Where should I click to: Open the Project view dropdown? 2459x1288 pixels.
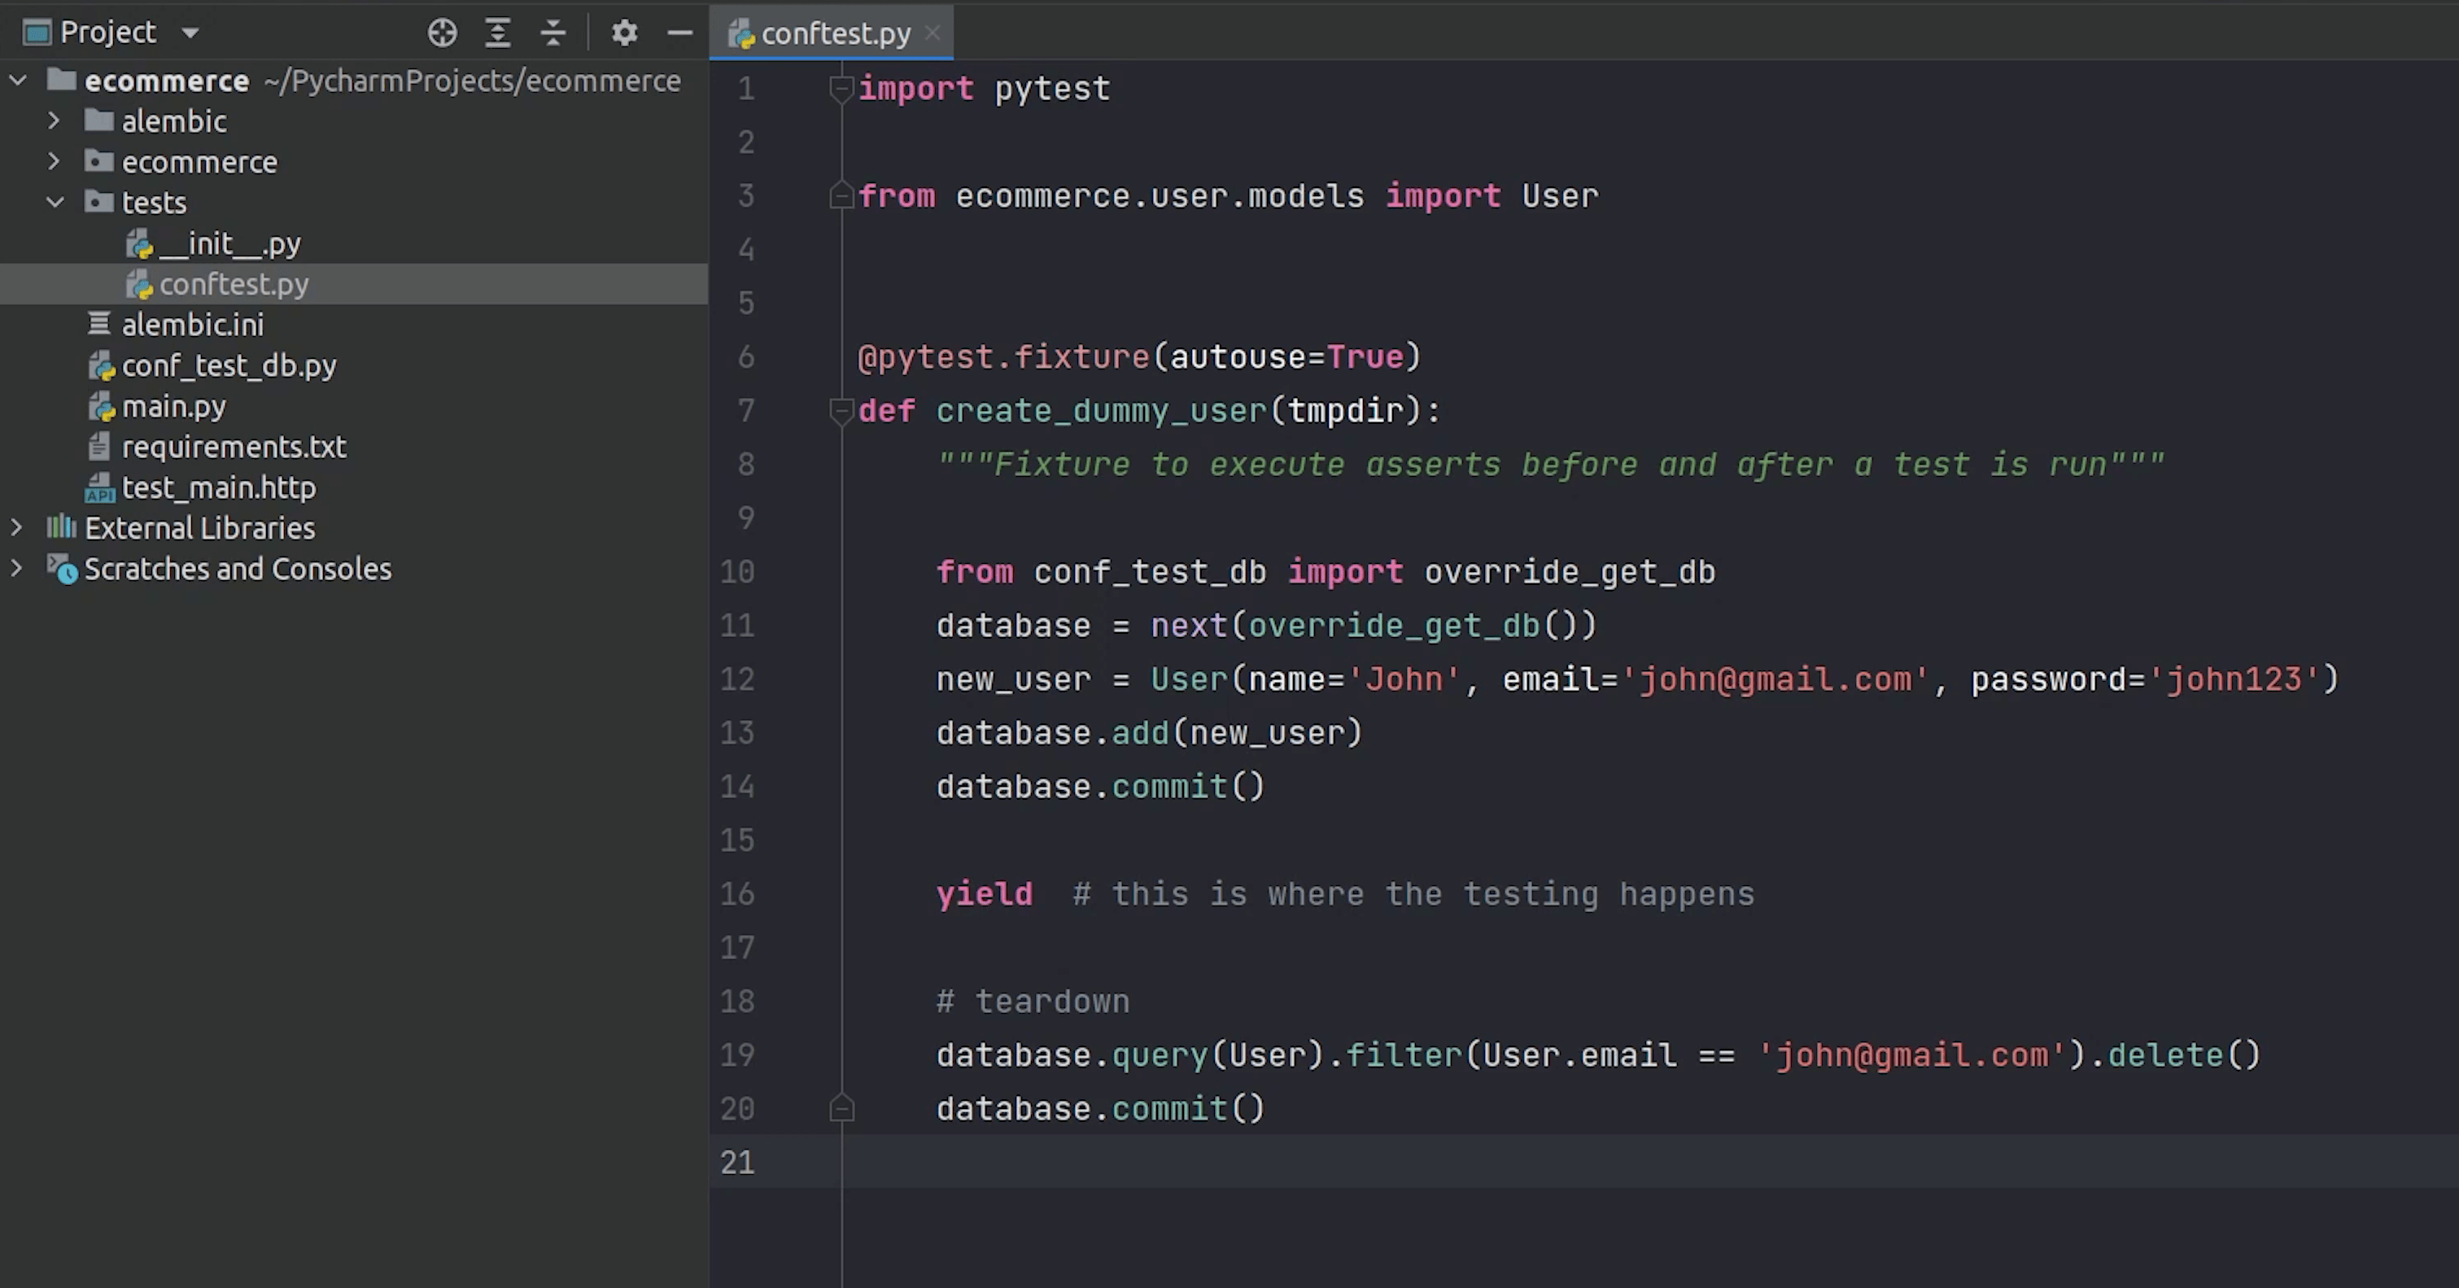190,33
